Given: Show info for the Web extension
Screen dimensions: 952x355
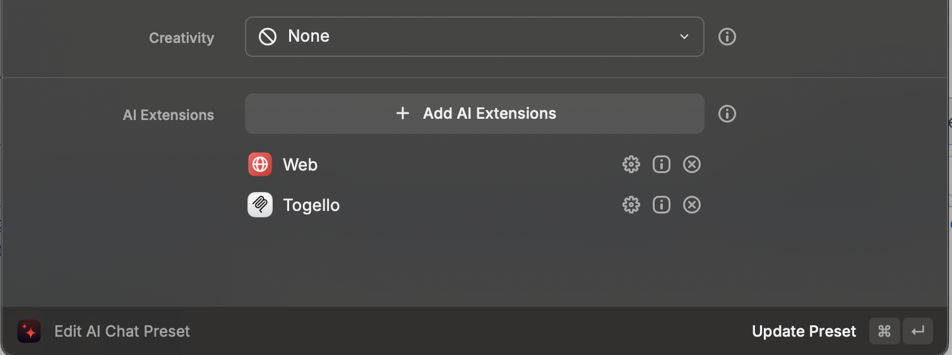Looking at the screenshot, I should (661, 165).
